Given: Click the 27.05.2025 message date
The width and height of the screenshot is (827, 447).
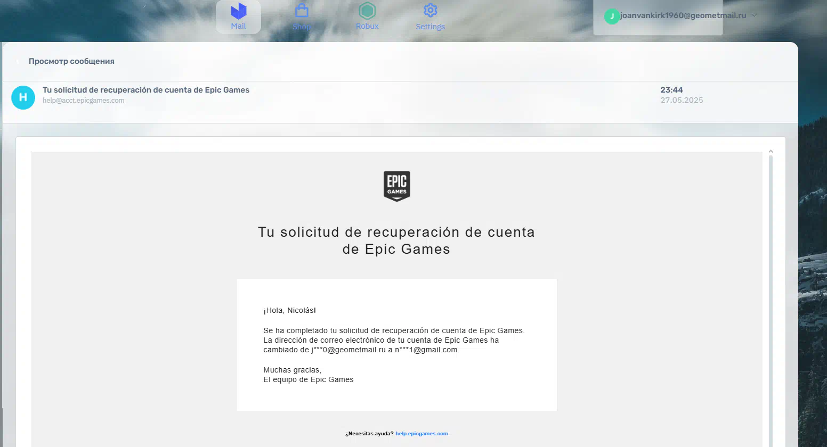Looking at the screenshot, I should (x=682, y=100).
